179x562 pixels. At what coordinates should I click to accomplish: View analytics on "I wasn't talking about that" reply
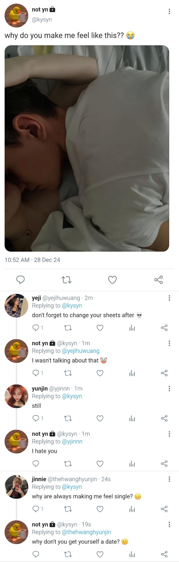(x=132, y=373)
